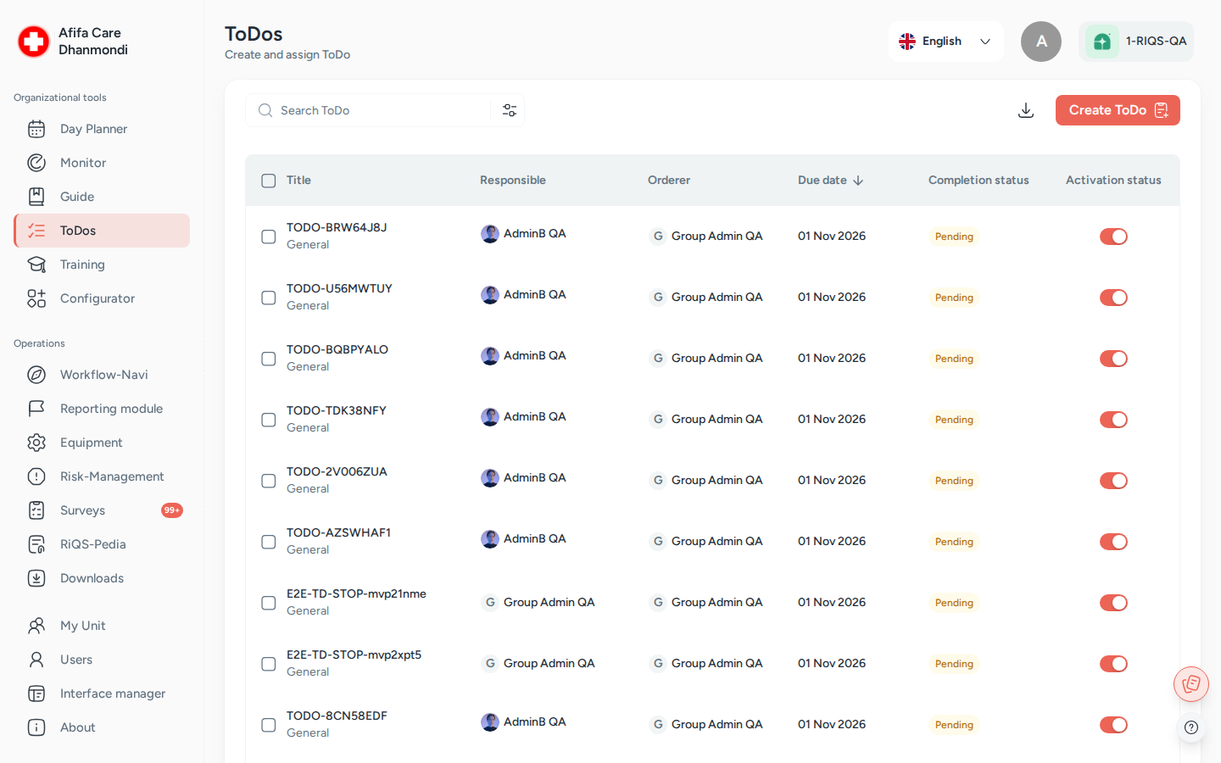Navigate to Interface manager
The width and height of the screenshot is (1221, 763).
click(x=102, y=693)
